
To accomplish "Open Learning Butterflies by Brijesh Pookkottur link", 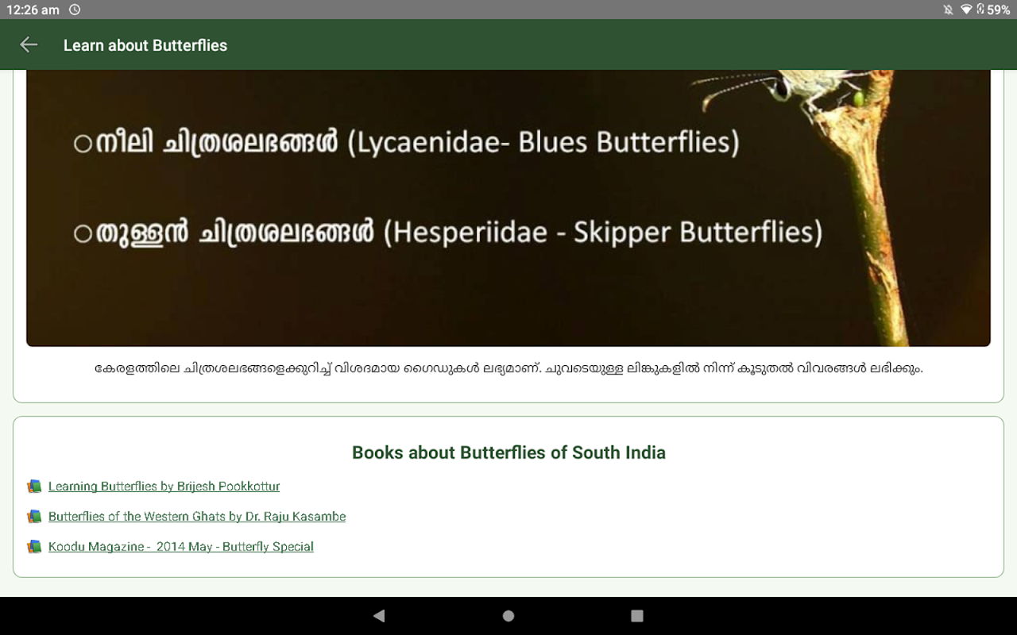I will [164, 486].
